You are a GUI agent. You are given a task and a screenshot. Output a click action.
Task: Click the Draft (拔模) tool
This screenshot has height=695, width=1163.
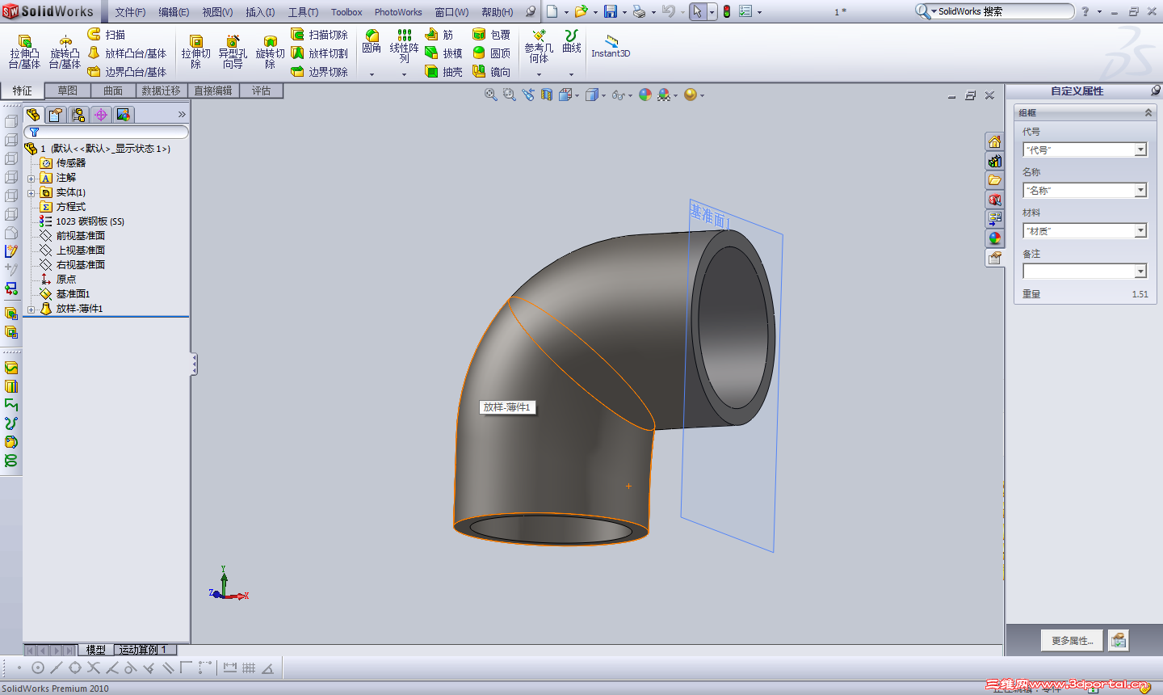pos(443,53)
